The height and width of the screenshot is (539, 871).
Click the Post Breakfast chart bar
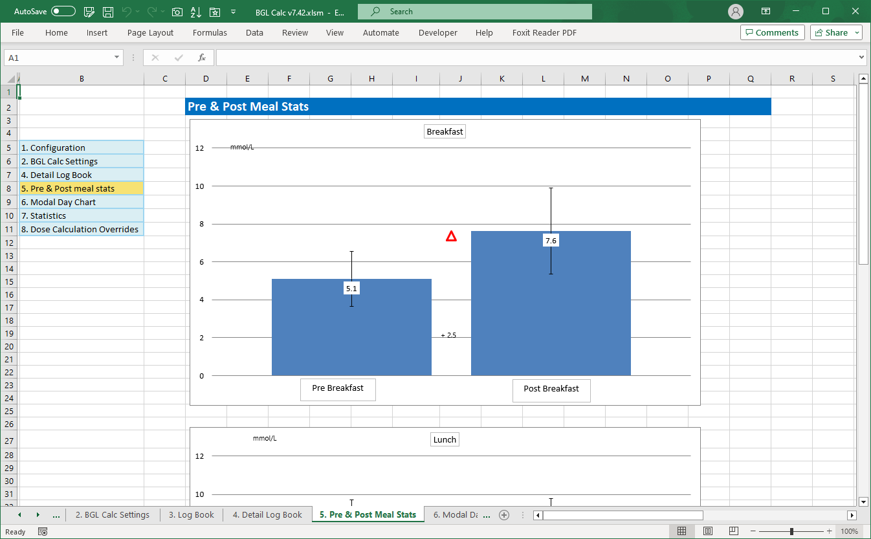click(551, 303)
